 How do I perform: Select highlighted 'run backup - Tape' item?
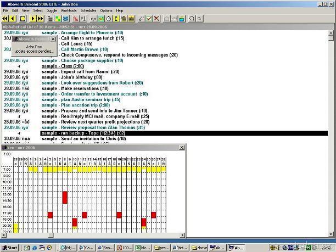[184, 133]
